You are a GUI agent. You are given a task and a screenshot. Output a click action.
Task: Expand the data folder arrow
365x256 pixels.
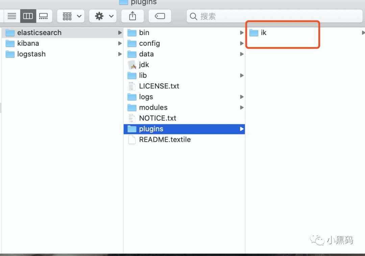[242, 54]
